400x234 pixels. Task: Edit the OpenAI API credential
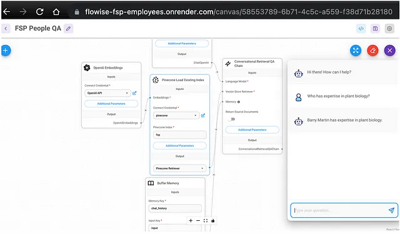pyautogui.click(x=134, y=93)
